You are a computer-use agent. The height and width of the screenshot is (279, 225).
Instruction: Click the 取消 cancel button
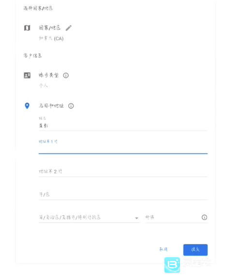[x=164, y=249]
